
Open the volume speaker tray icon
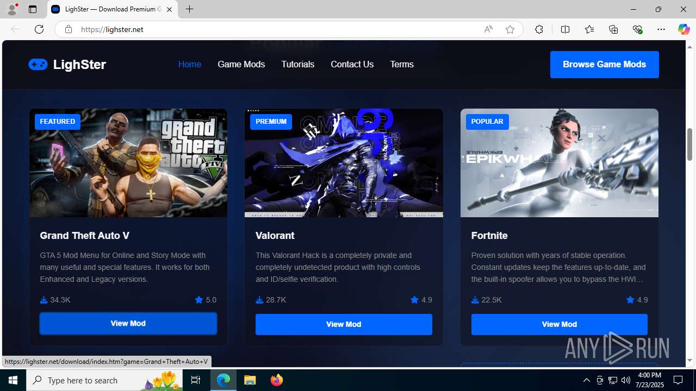626,380
